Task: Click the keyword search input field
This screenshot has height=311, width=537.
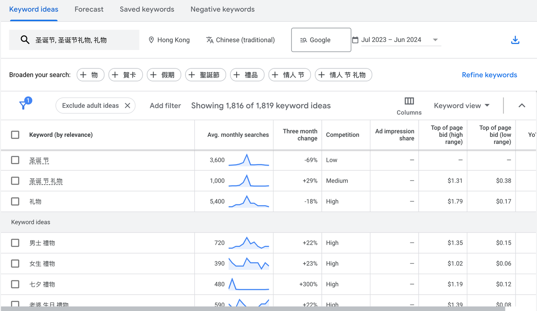Action: click(x=74, y=40)
